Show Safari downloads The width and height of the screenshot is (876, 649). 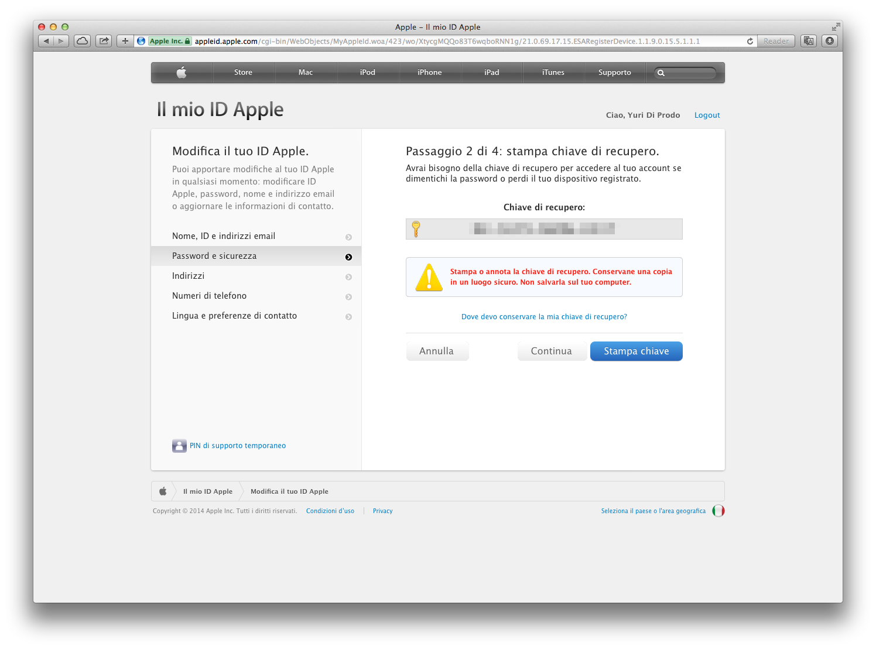pyautogui.click(x=830, y=41)
